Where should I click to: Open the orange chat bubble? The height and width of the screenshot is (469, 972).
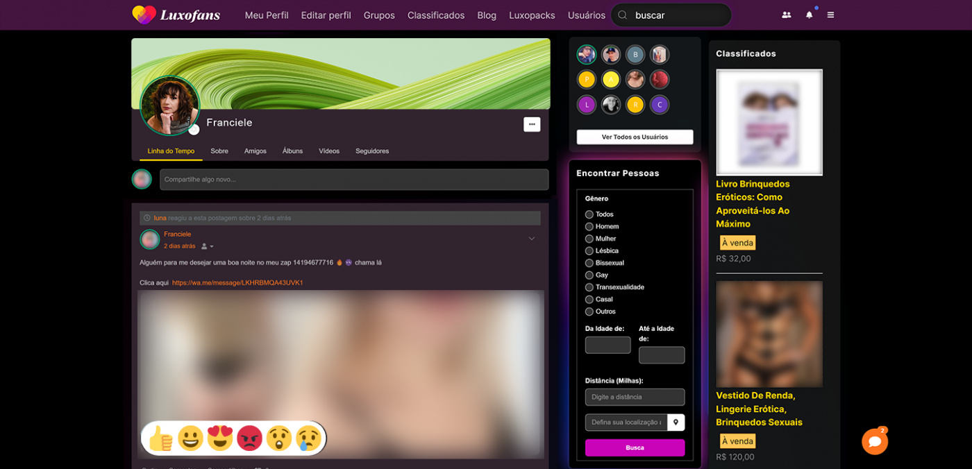[x=875, y=441]
